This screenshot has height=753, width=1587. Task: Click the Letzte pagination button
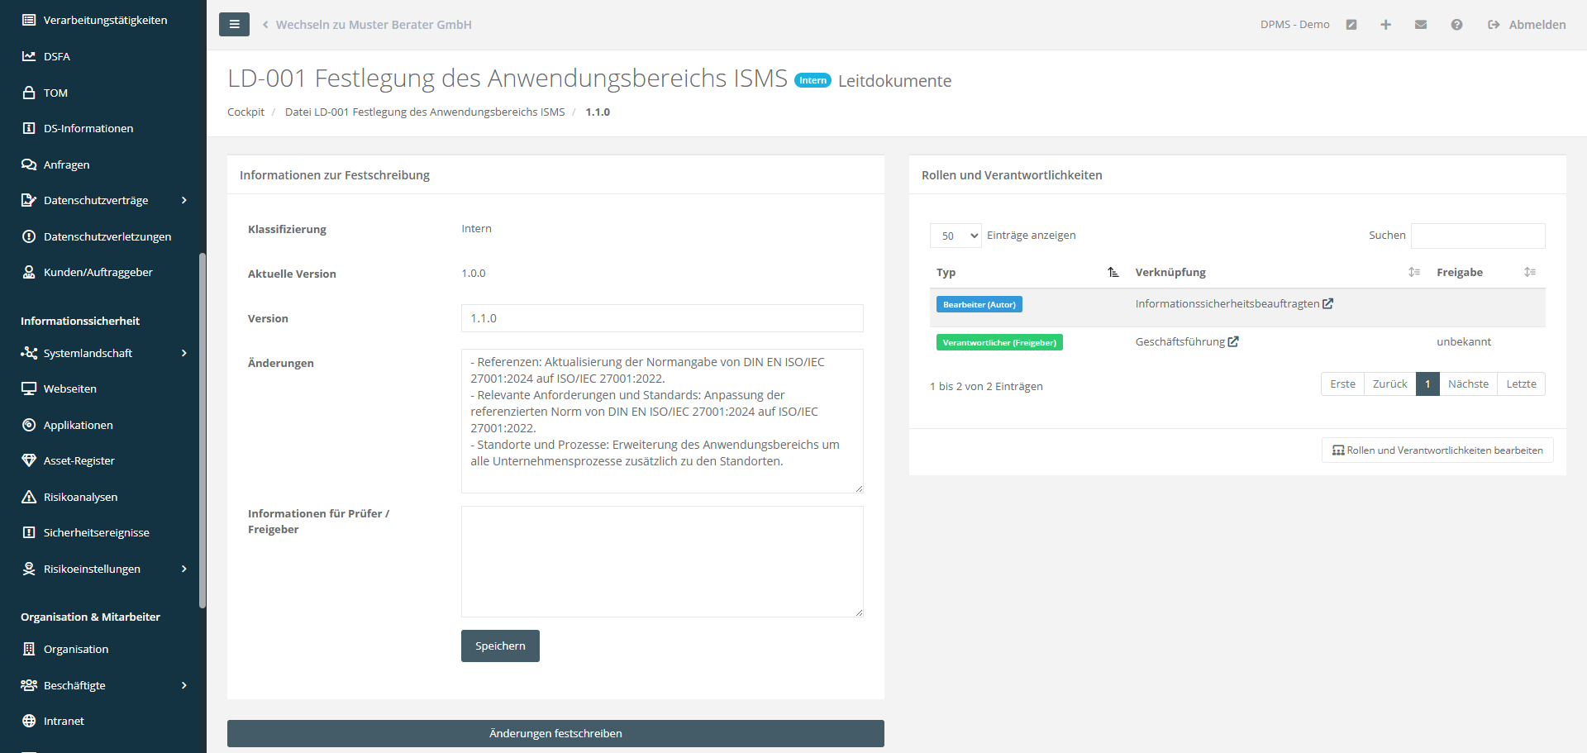click(x=1521, y=384)
